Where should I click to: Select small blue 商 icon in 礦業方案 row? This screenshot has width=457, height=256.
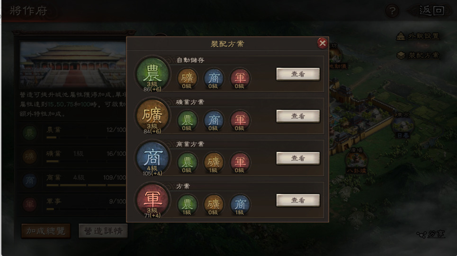click(x=214, y=120)
